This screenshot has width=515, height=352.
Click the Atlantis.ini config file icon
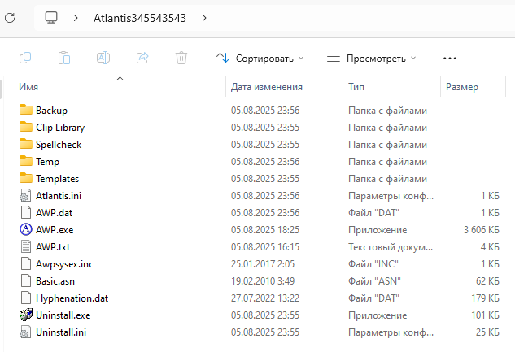25,196
